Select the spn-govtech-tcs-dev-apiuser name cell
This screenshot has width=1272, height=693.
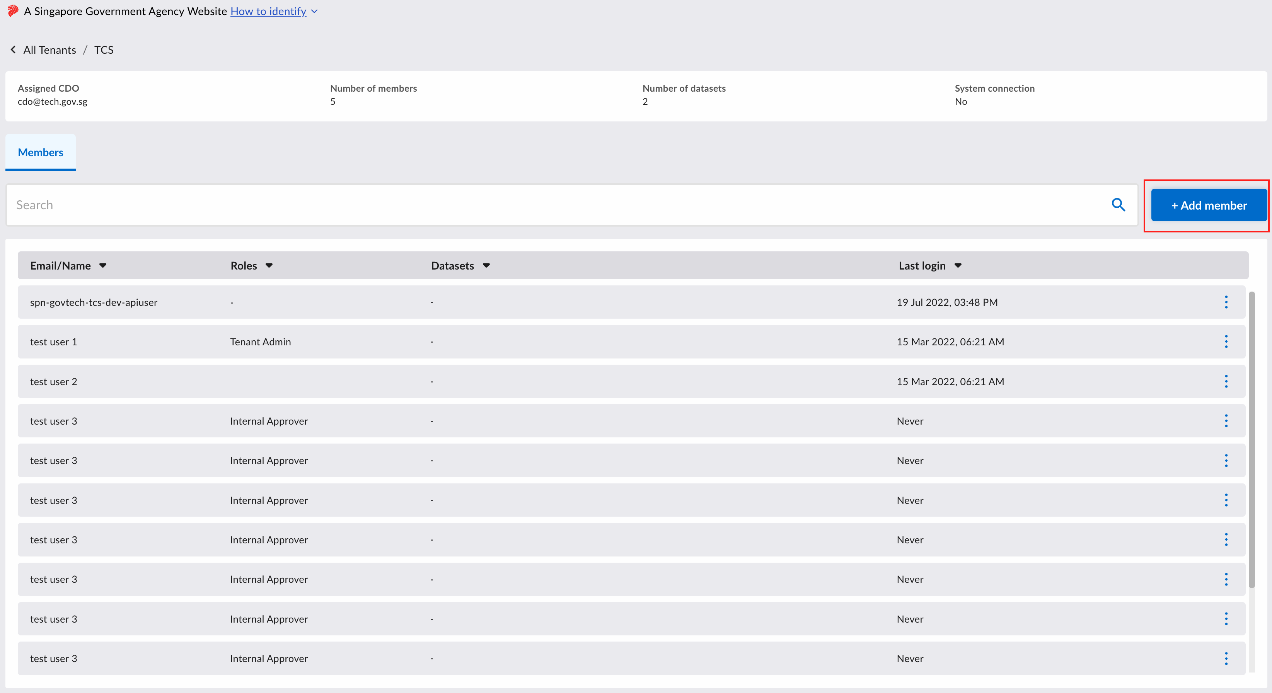pos(94,302)
